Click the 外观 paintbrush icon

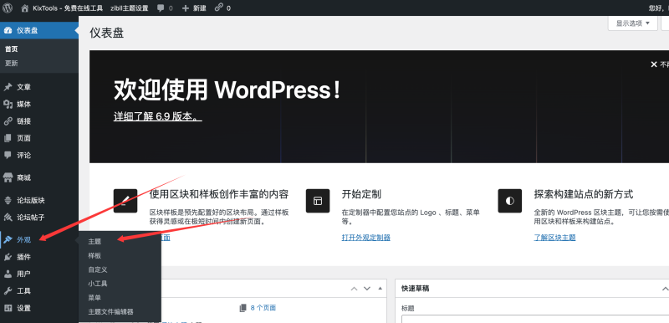pos(8,240)
